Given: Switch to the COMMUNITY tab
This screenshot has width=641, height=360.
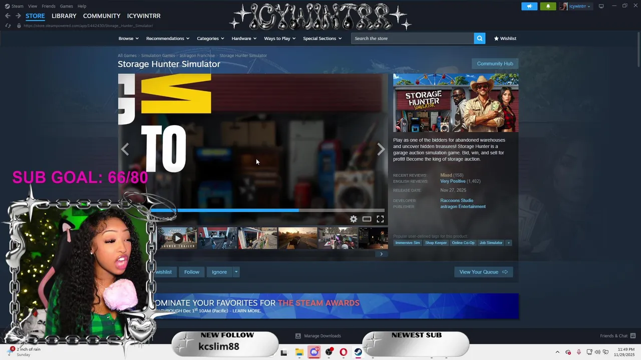Looking at the screenshot, I should tap(102, 16).
